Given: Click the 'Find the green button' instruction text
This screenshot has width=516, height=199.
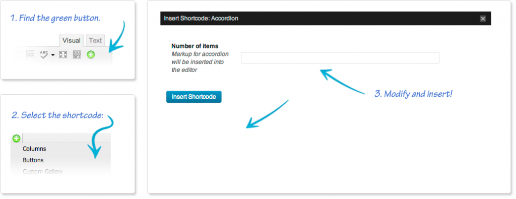Looking at the screenshot, I should pyautogui.click(x=55, y=18).
